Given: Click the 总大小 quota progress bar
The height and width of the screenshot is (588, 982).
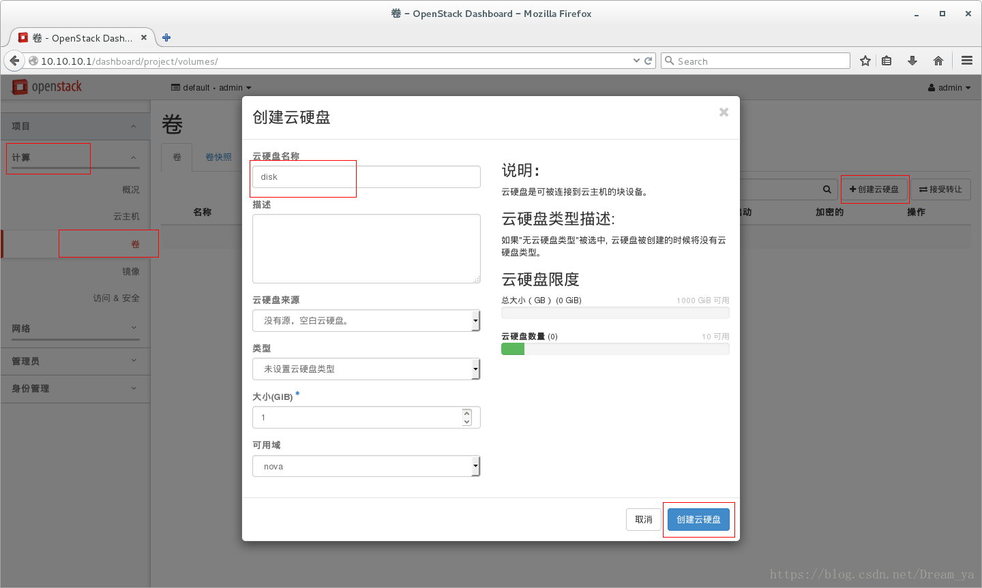Looking at the screenshot, I should point(615,313).
